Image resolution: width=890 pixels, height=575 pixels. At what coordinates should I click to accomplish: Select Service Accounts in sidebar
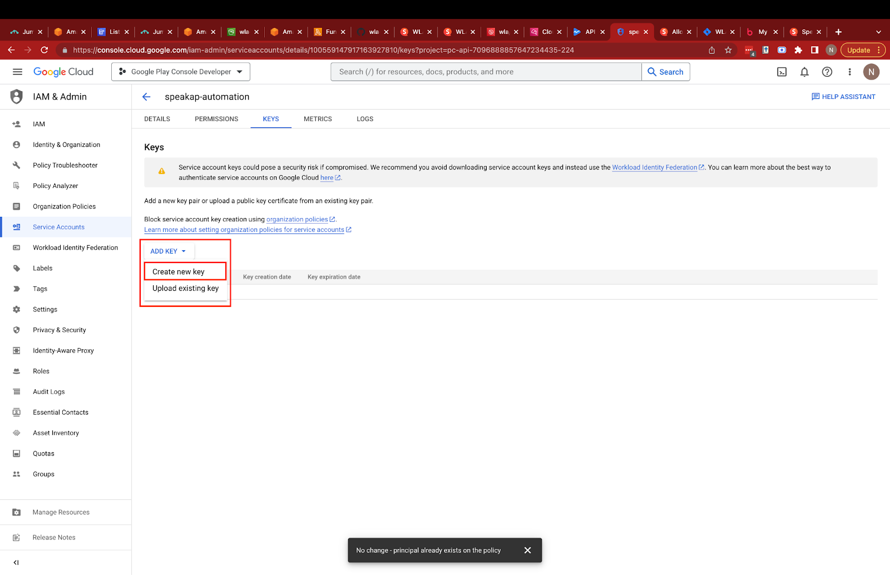coord(66,227)
